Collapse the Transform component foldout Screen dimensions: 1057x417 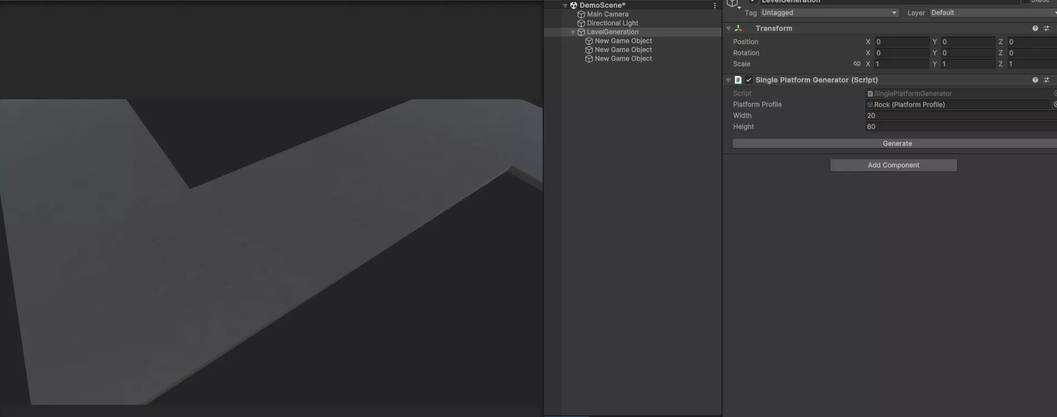(728, 28)
